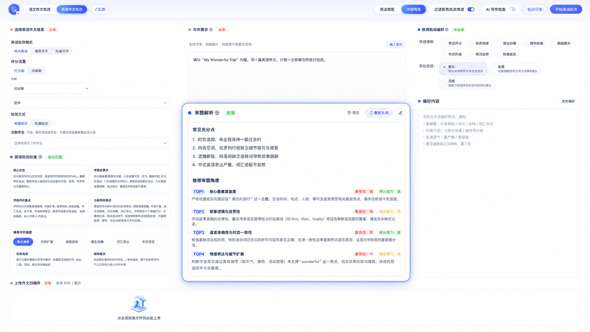The image size is (590, 332).
Task: Click the edit pencil icon in 审题解析
Action: point(401,113)
